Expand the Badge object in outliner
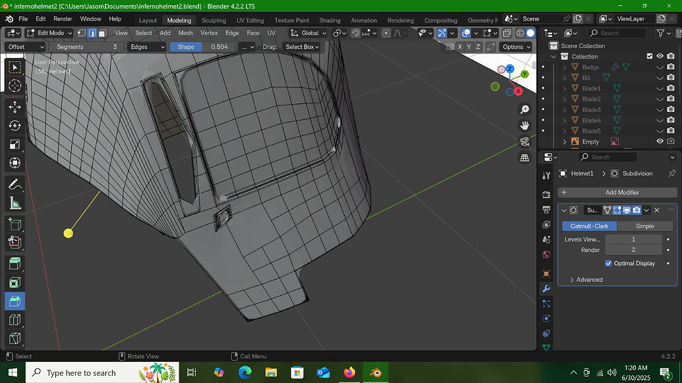Screen dimensions: 682x383 click(x=565, y=67)
